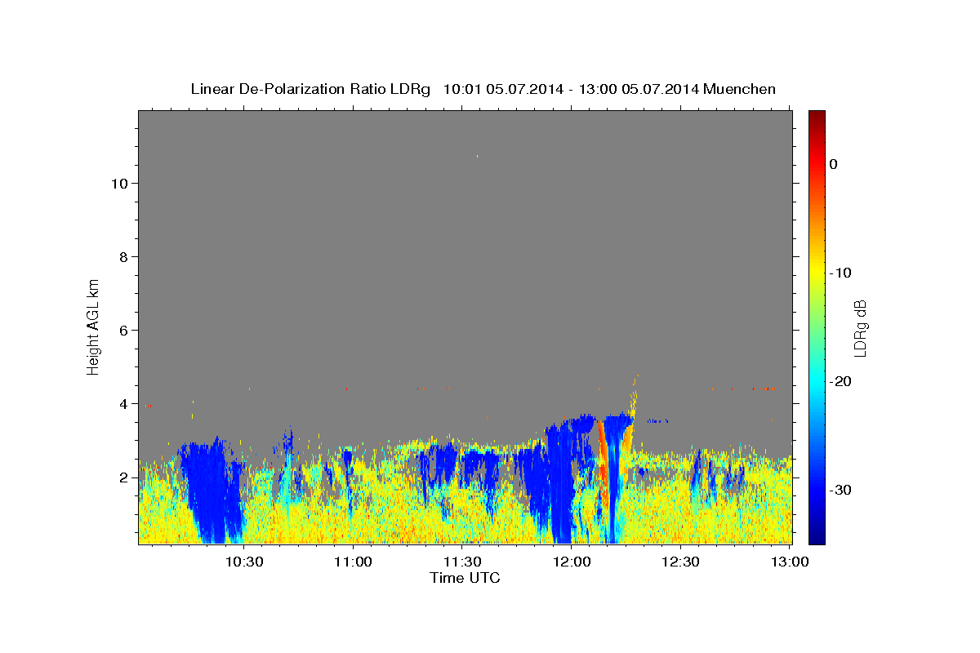The image size is (980, 653).
Task: Click the 12:00 time tick label
Action: 571,562
